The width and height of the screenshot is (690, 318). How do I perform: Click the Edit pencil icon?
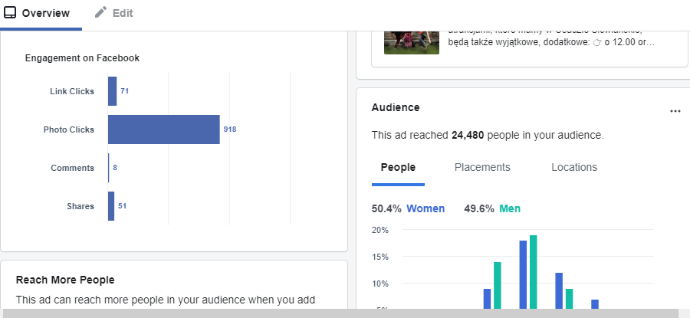tap(100, 13)
